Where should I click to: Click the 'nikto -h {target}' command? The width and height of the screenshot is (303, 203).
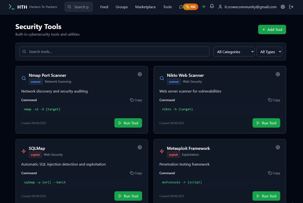click(177, 109)
